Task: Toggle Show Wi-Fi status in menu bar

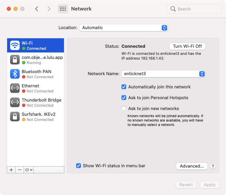Action: (x=78, y=166)
